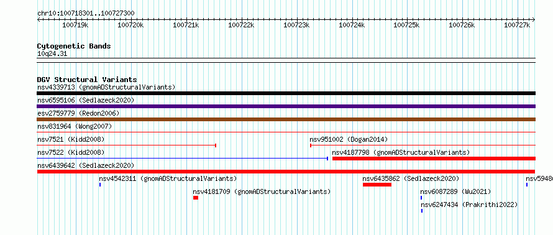Viewport: 553px width, 235px height.
Task: Open the nsv6087289 (Wu2021) label
Action: coord(455,191)
